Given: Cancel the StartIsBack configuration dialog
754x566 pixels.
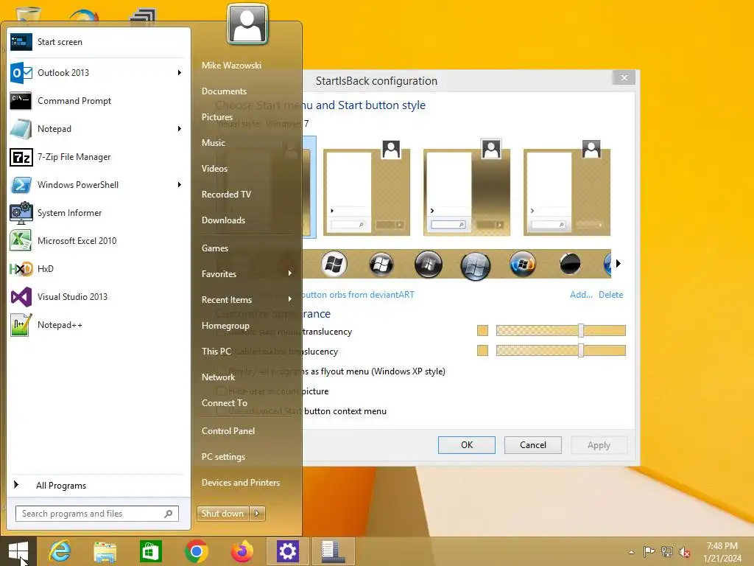Looking at the screenshot, I should tap(533, 444).
